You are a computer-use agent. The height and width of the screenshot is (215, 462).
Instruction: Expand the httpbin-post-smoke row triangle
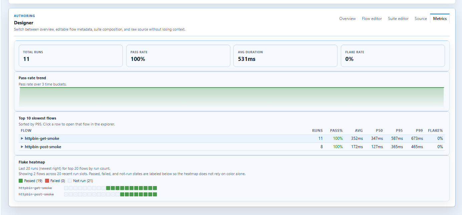click(x=22, y=147)
